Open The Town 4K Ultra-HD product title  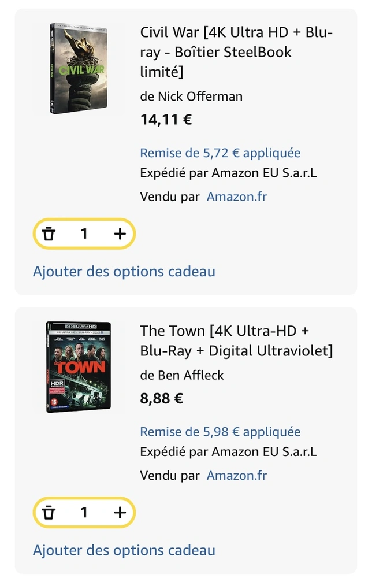[x=236, y=340]
